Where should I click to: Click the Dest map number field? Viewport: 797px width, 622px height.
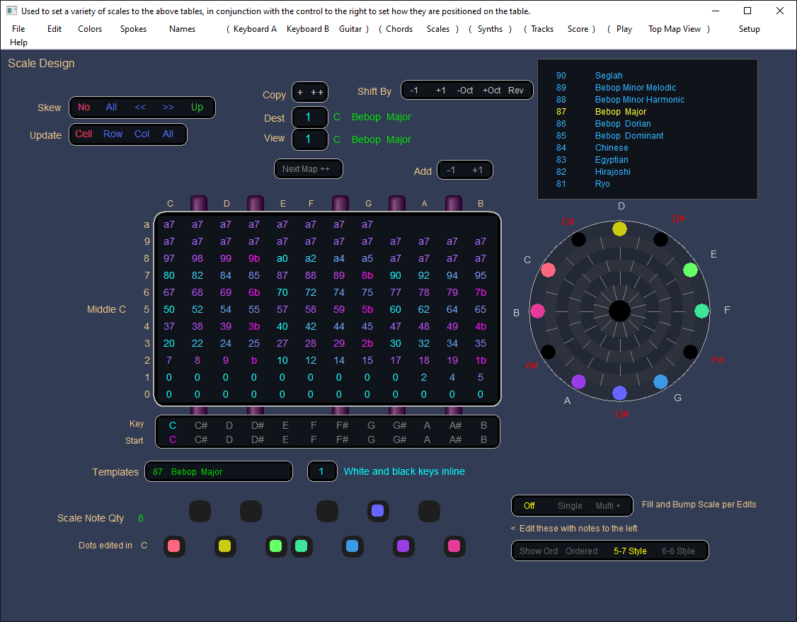pyautogui.click(x=309, y=117)
